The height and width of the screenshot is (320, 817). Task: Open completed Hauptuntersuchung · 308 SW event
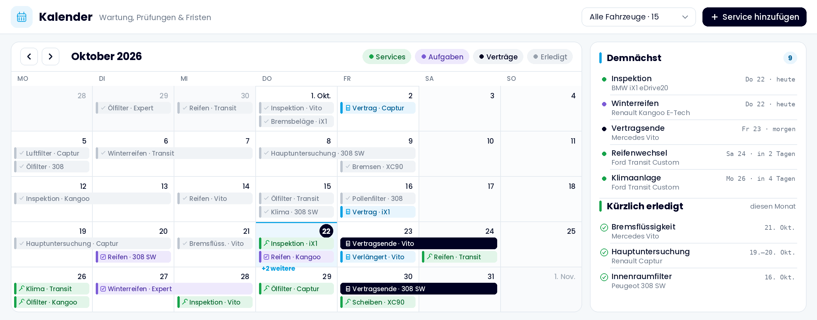pyautogui.click(x=337, y=153)
